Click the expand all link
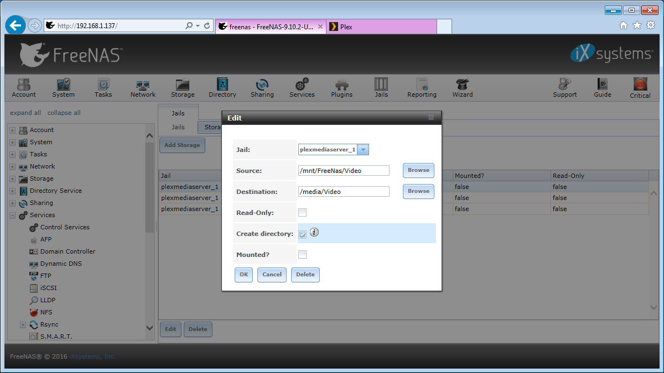The height and width of the screenshot is (373, 664). (25, 113)
